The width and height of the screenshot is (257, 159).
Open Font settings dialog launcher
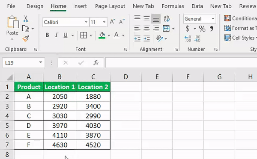tap(126, 50)
